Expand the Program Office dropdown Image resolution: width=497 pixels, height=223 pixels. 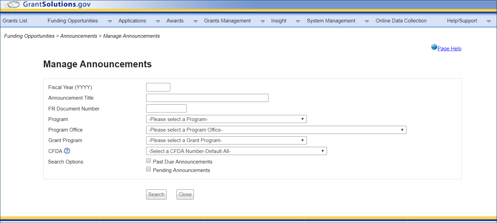(x=276, y=130)
